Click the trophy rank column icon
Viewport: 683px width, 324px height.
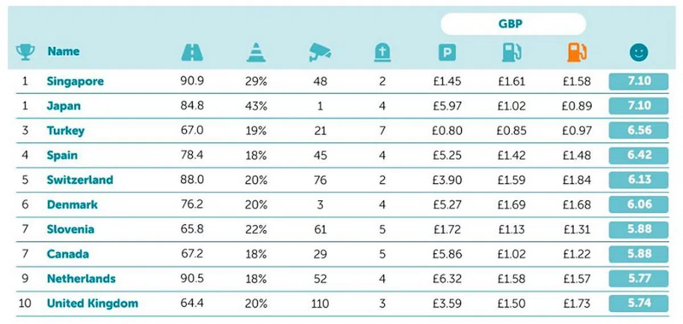(24, 52)
